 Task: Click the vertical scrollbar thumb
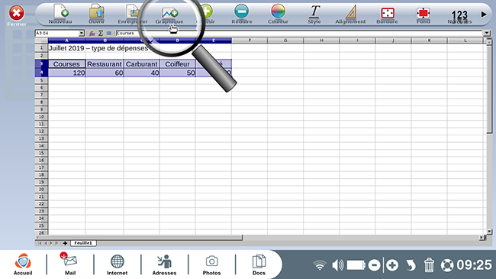tap(489, 89)
